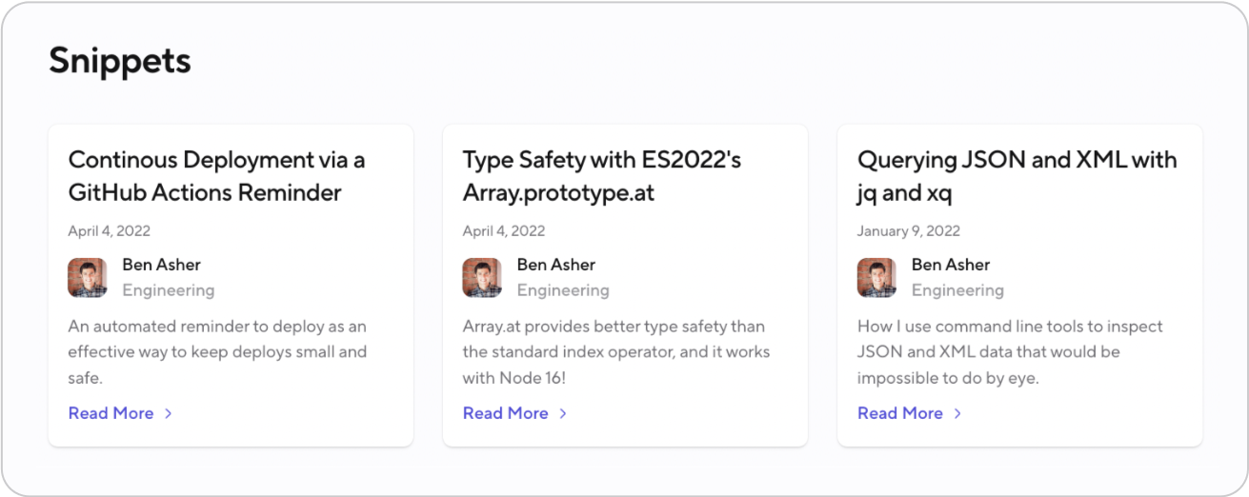Open the Continous Deployment via GitHub Actions Reminder title
1249x497 pixels.
(x=216, y=176)
